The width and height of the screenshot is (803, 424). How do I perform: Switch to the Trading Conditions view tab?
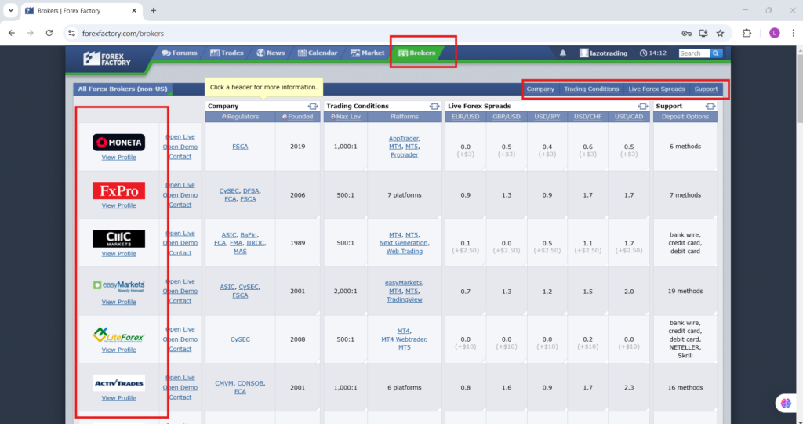click(591, 89)
